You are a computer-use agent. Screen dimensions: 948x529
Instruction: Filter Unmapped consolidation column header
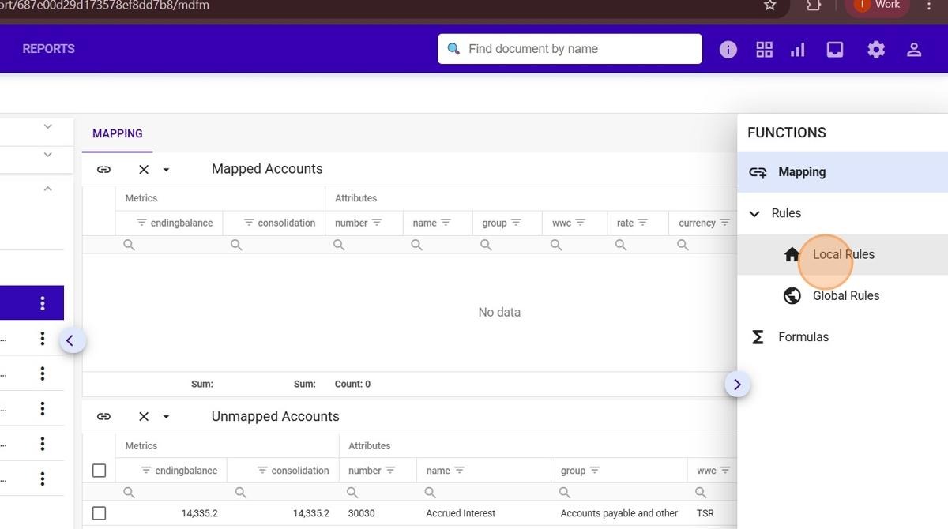pyautogui.click(x=263, y=471)
